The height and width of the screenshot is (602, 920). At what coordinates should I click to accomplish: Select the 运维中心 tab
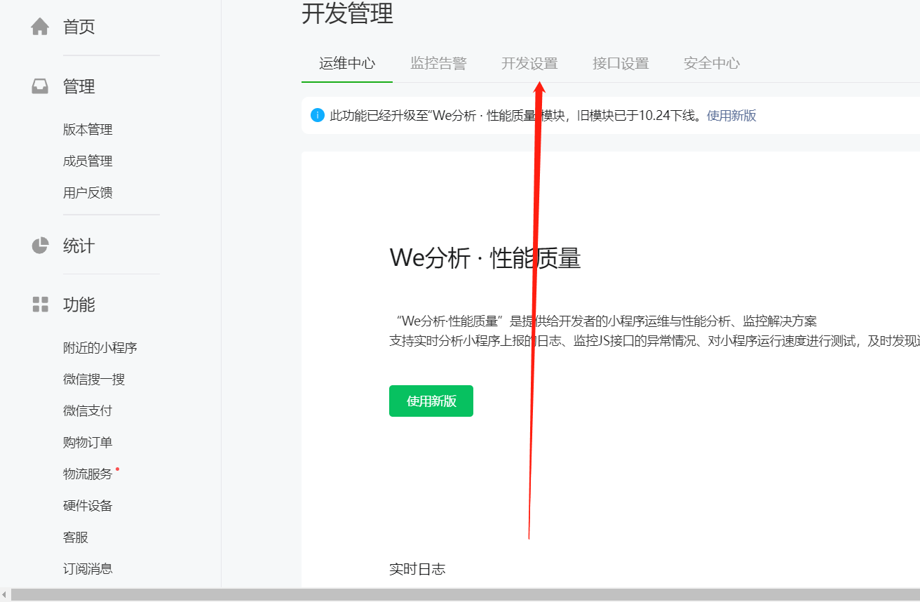346,63
